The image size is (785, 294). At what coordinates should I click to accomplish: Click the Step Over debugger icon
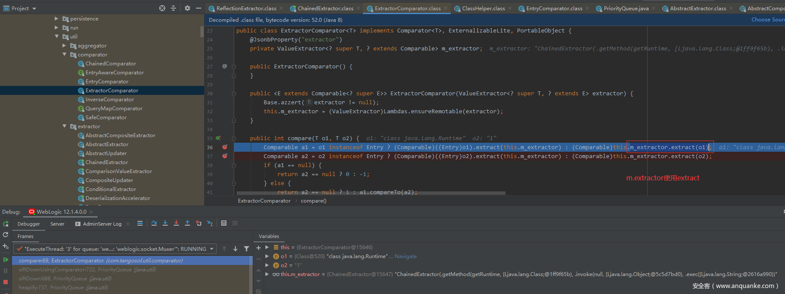154,223
